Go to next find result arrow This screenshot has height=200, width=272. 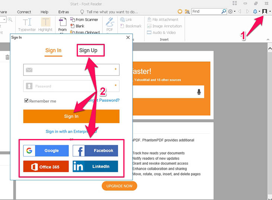pyautogui.click(x=247, y=12)
